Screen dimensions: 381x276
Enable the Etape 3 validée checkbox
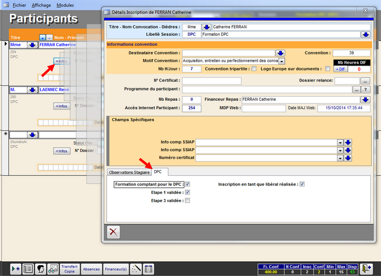click(x=188, y=201)
